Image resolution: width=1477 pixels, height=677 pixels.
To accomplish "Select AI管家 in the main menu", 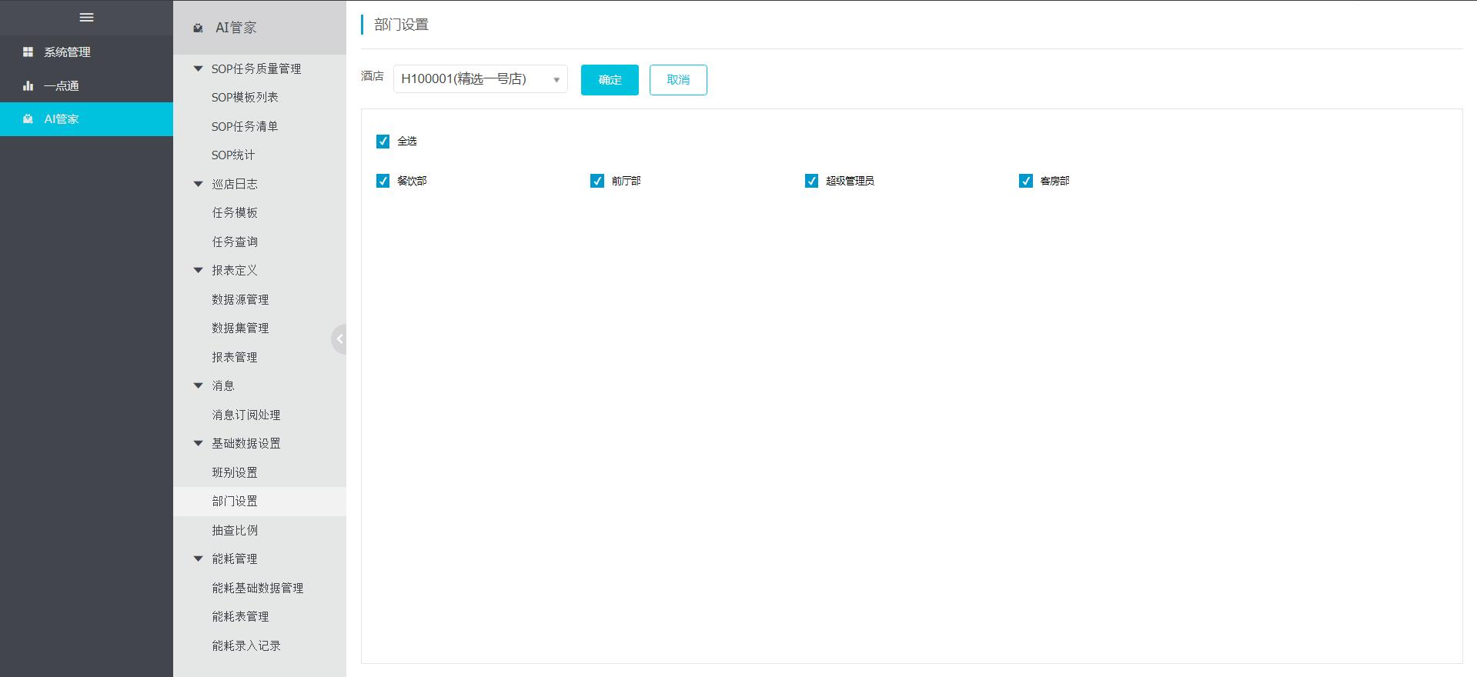I will (x=86, y=119).
